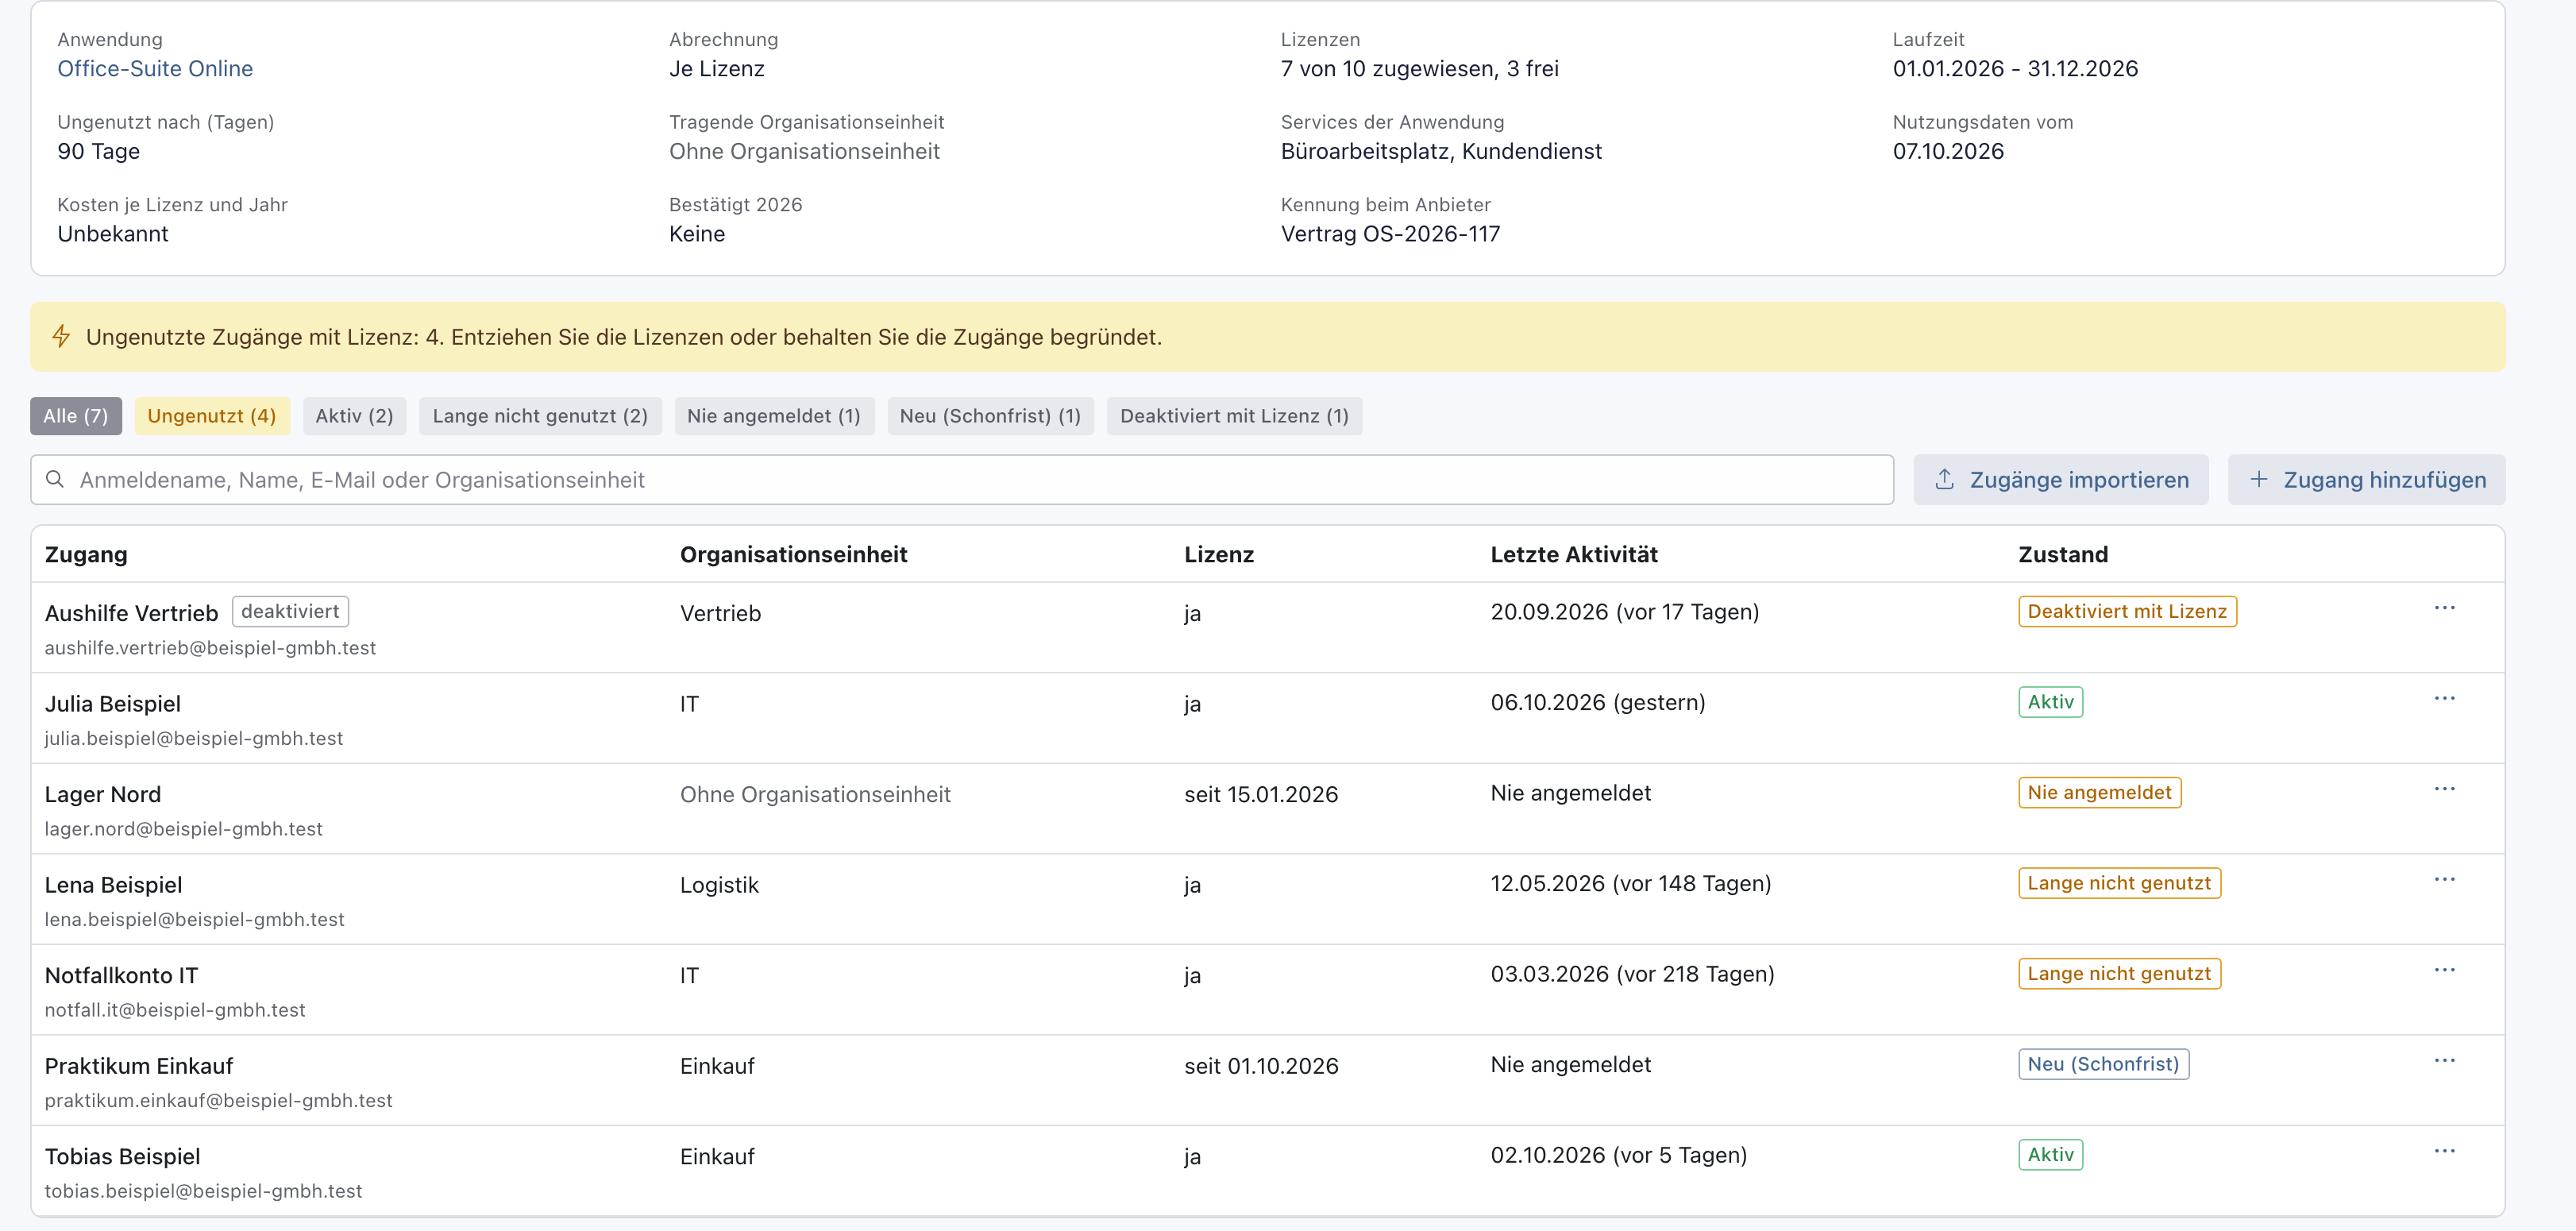Viewport: 2576px width, 1231px height.
Task: Select the email lena.beispiel@beispiel-gmbh.test
Action: tap(194, 919)
